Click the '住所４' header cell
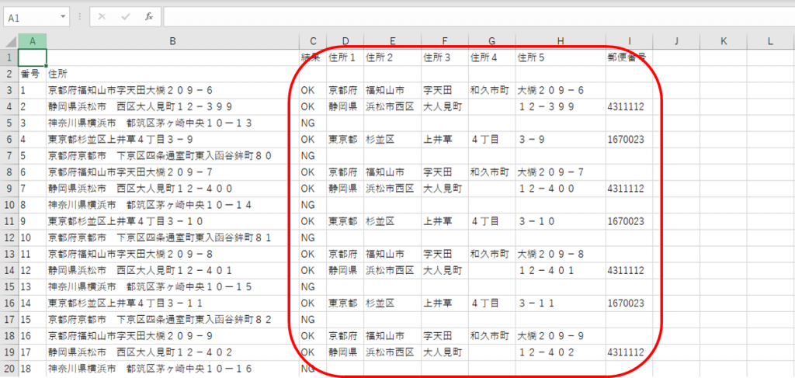 491,57
